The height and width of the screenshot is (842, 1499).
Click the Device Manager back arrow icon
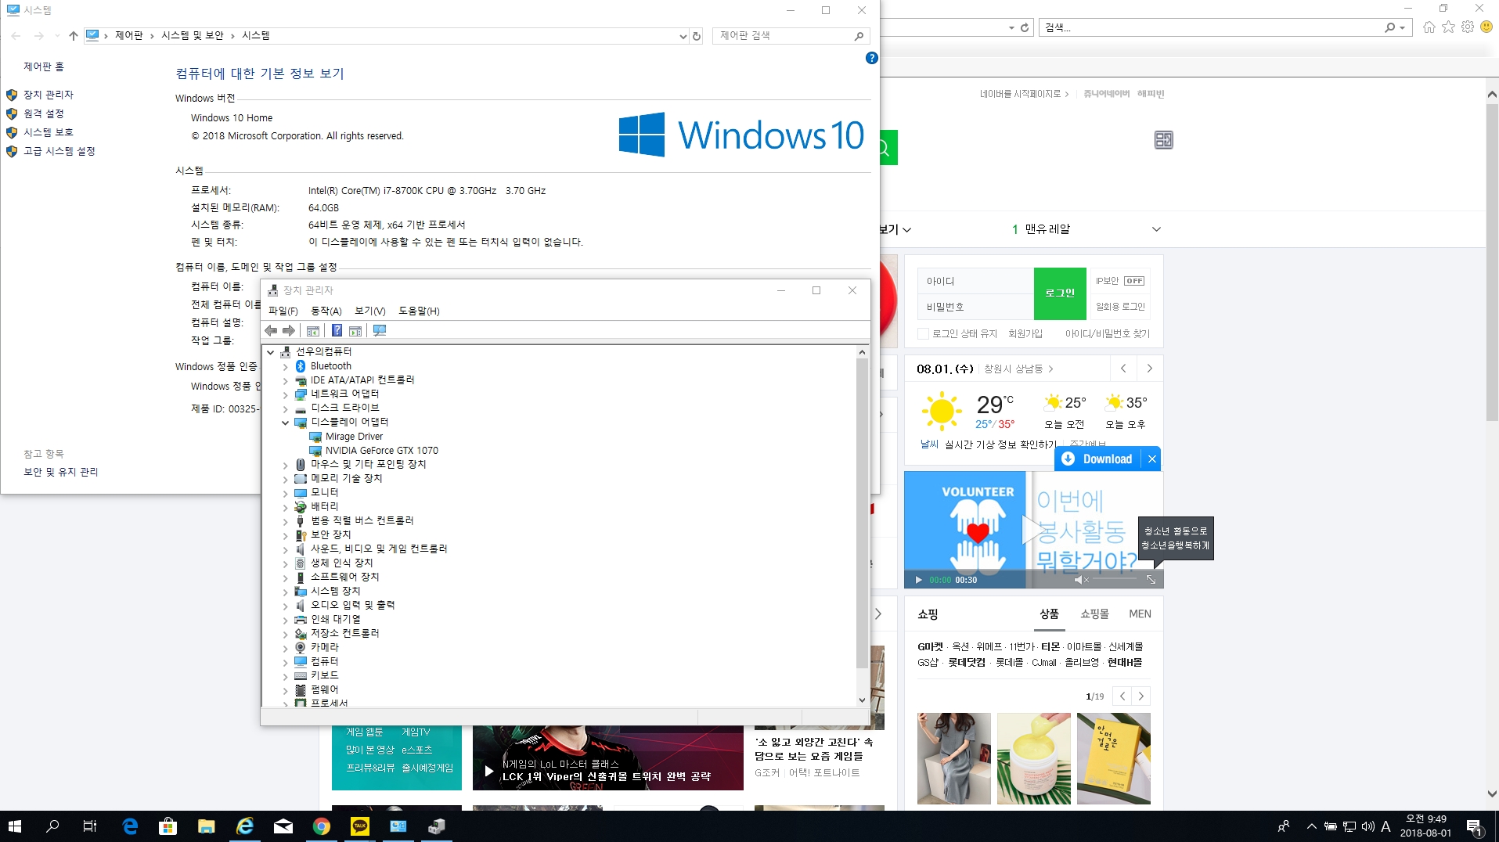coord(271,331)
